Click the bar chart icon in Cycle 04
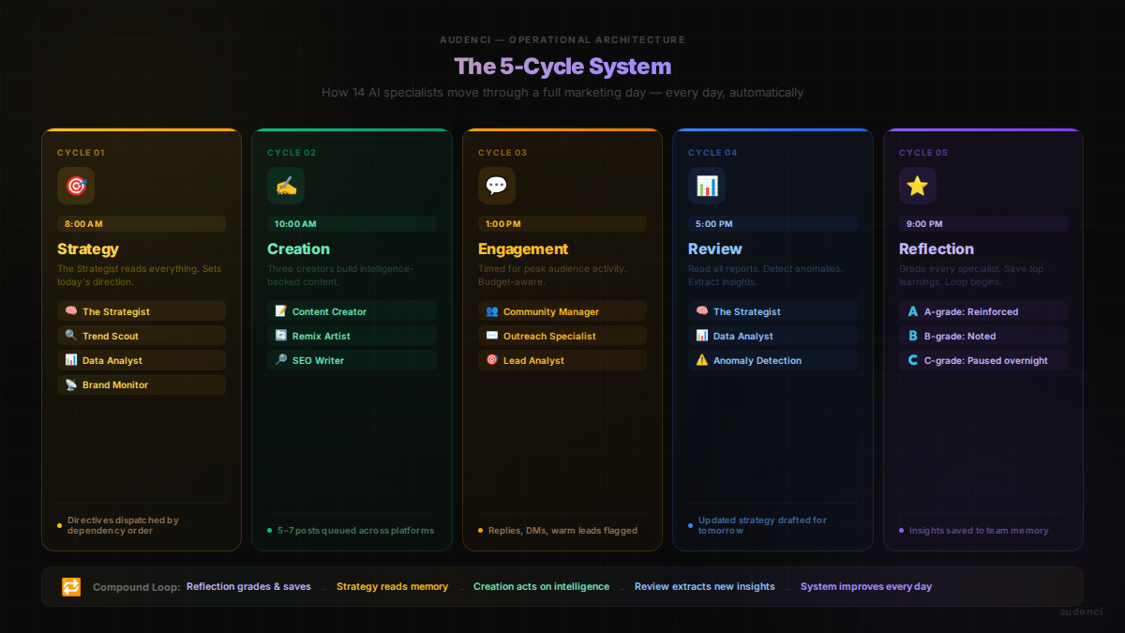This screenshot has width=1125, height=633. 706,186
